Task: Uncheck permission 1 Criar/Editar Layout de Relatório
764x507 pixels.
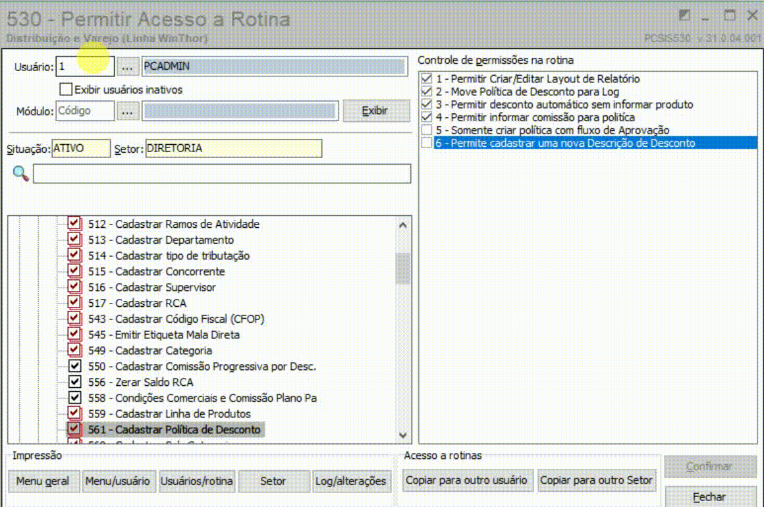Action: click(427, 78)
